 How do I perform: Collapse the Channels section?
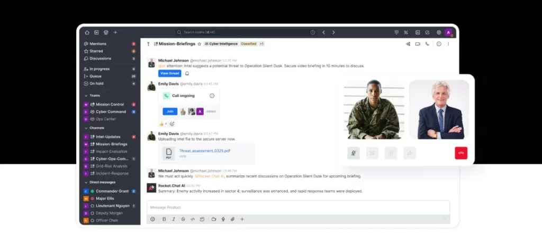click(94, 128)
